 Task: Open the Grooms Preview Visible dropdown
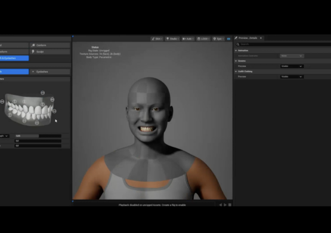point(292,66)
